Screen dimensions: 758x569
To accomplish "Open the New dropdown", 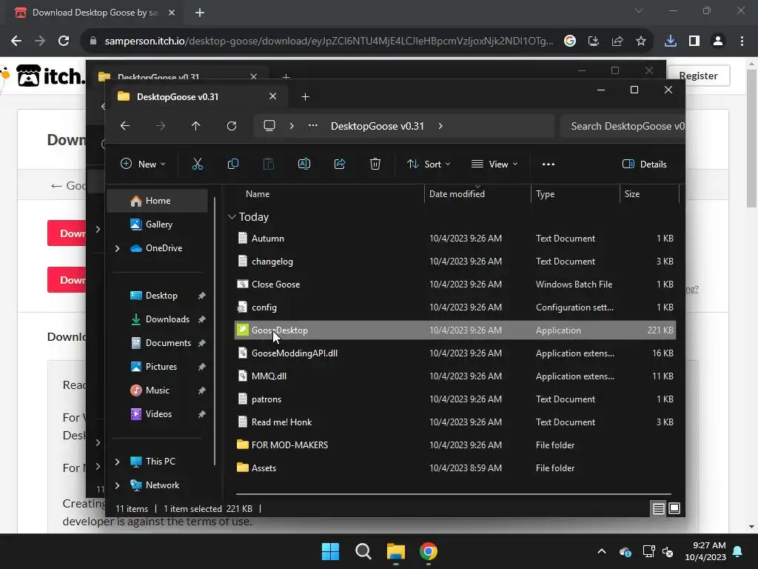I will [143, 164].
